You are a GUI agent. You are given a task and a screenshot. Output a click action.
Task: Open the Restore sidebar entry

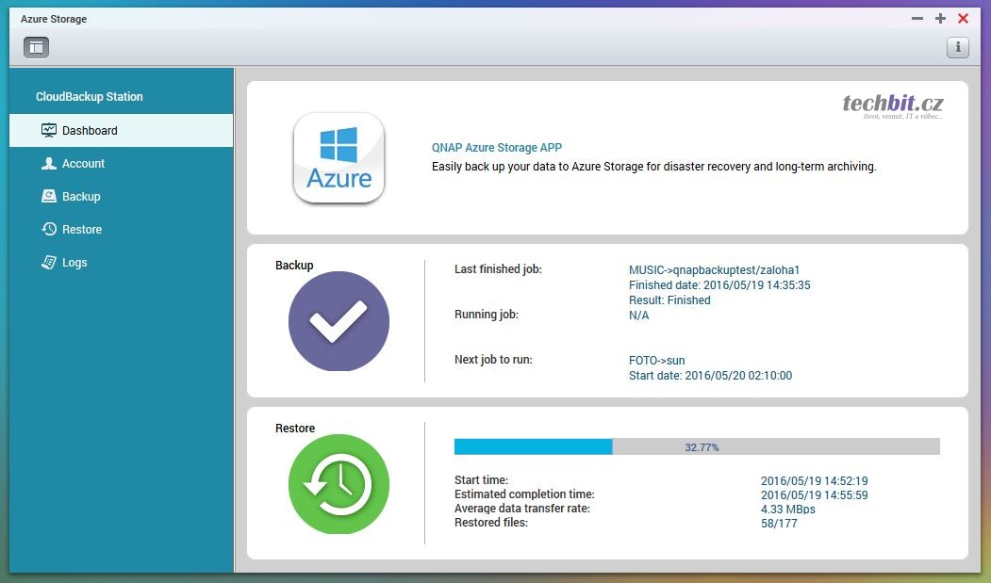pos(82,230)
